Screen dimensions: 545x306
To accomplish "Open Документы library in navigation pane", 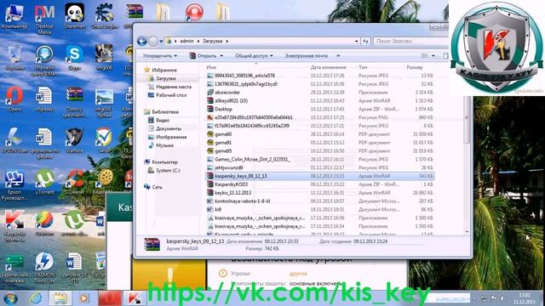I will coord(169,128).
